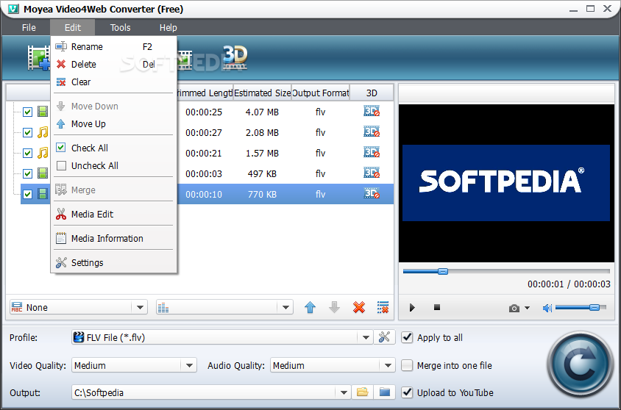Close the Edit menu via Edit tab
621x410 pixels.
point(73,28)
